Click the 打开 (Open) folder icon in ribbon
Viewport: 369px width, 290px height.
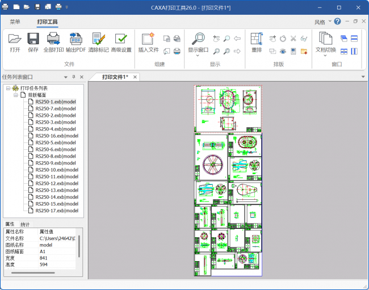pos(15,39)
